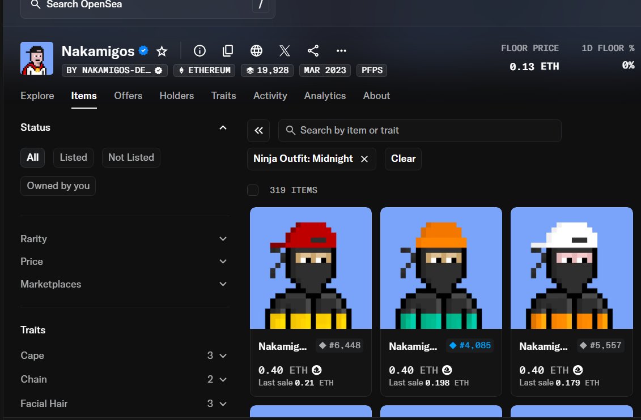Click the ETHEREUM chain badge
This screenshot has height=420, width=641.
(x=205, y=70)
